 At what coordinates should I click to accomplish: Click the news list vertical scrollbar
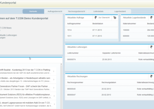(61, 87)
